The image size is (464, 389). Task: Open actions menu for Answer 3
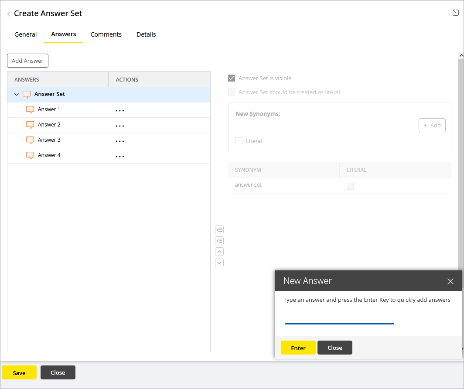(x=120, y=141)
